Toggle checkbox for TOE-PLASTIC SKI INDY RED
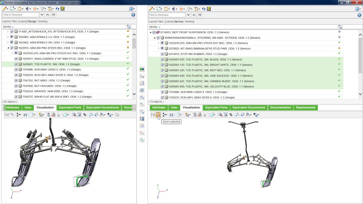 pos(162,70)
